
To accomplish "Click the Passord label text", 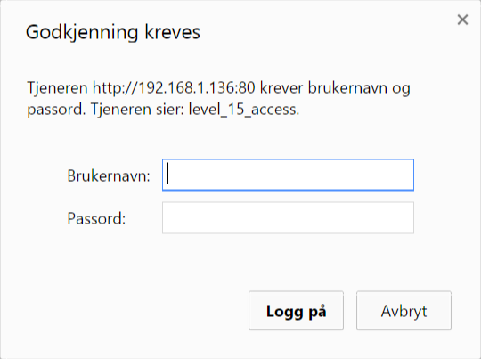I will coord(96,219).
